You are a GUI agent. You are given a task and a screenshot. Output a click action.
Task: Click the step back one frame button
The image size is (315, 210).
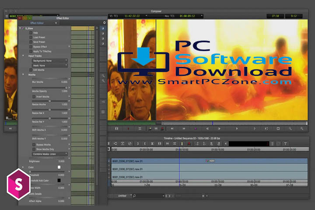[207, 129]
